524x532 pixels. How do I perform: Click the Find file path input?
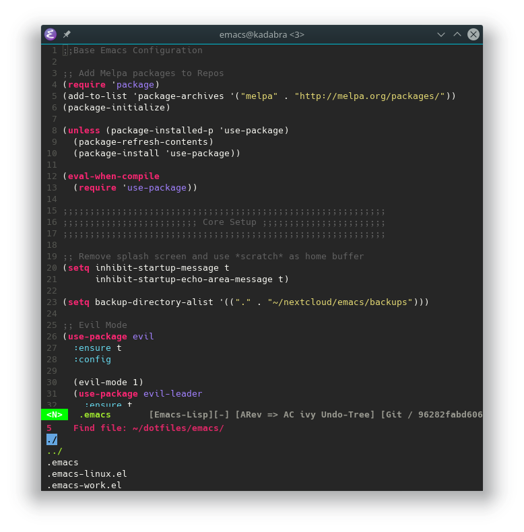175,428
